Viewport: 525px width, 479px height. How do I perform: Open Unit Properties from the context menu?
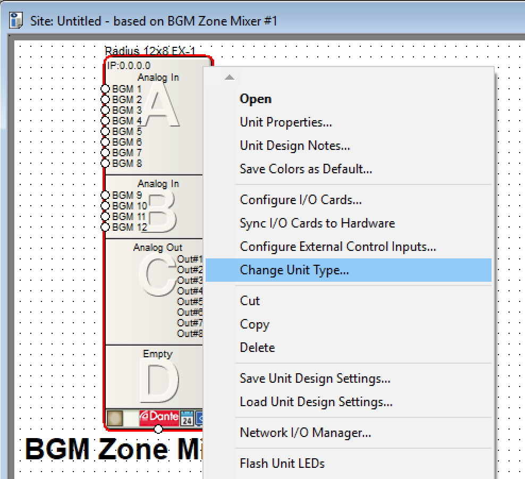pos(349,122)
